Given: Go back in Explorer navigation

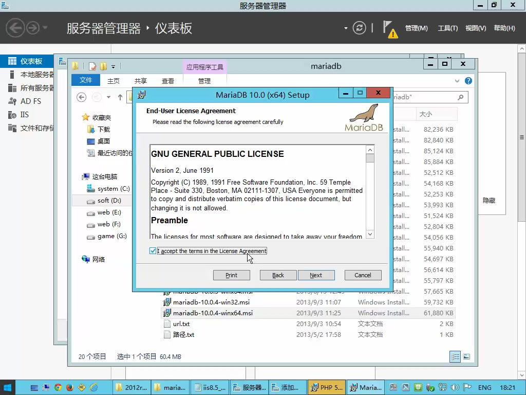Looking at the screenshot, I should point(82,97).
